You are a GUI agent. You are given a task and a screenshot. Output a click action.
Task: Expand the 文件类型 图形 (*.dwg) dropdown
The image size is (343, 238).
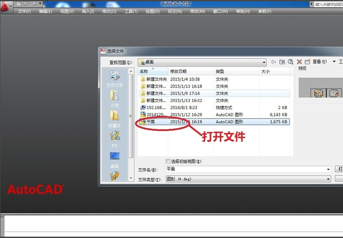[x=328, y=179]
